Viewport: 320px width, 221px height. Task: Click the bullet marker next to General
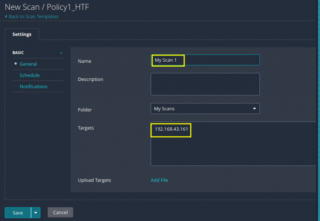click(15, 64)
